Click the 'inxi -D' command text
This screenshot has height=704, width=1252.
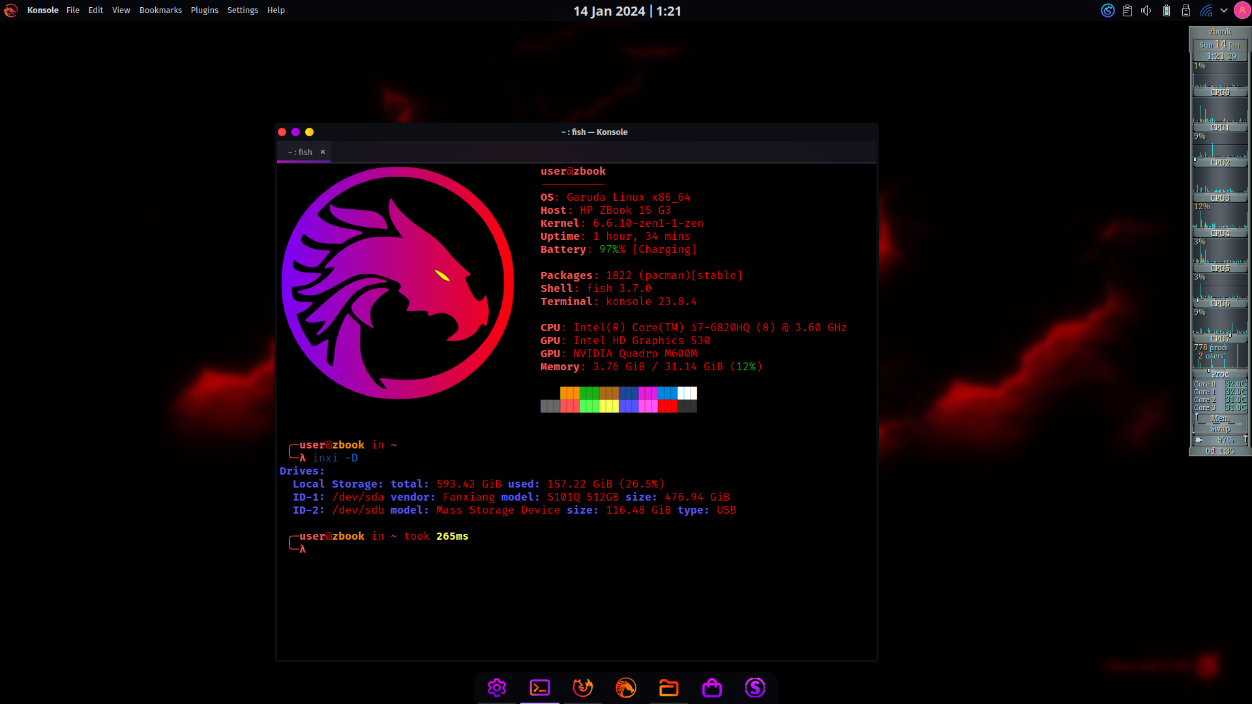(x=335, y=458)
